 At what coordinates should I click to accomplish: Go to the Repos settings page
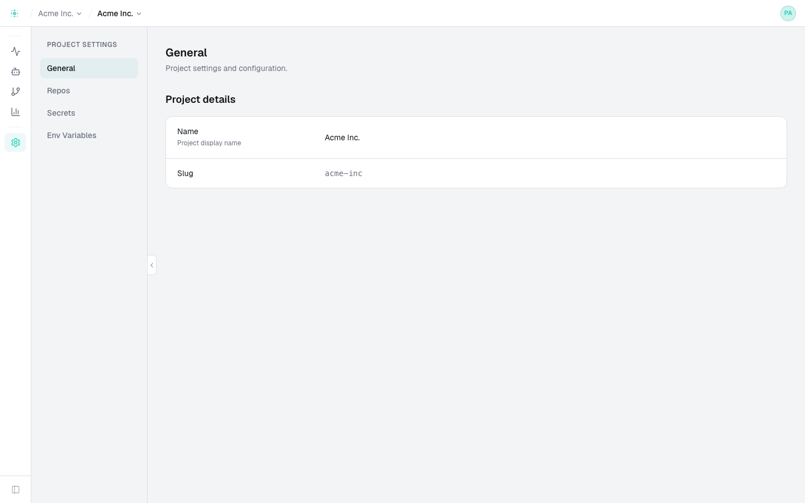89,91
